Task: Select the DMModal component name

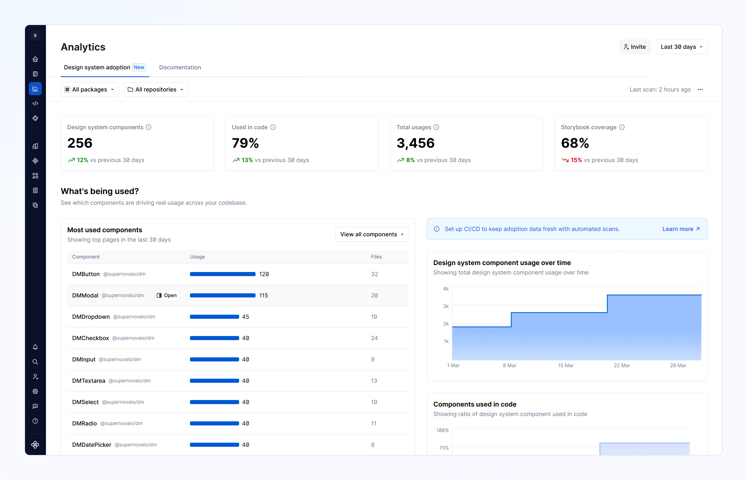Action: 85,295
